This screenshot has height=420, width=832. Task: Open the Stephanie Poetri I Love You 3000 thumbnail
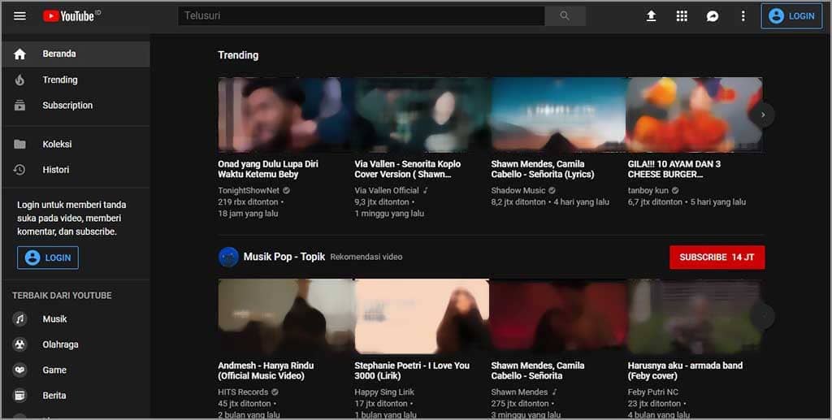point(422,317)
